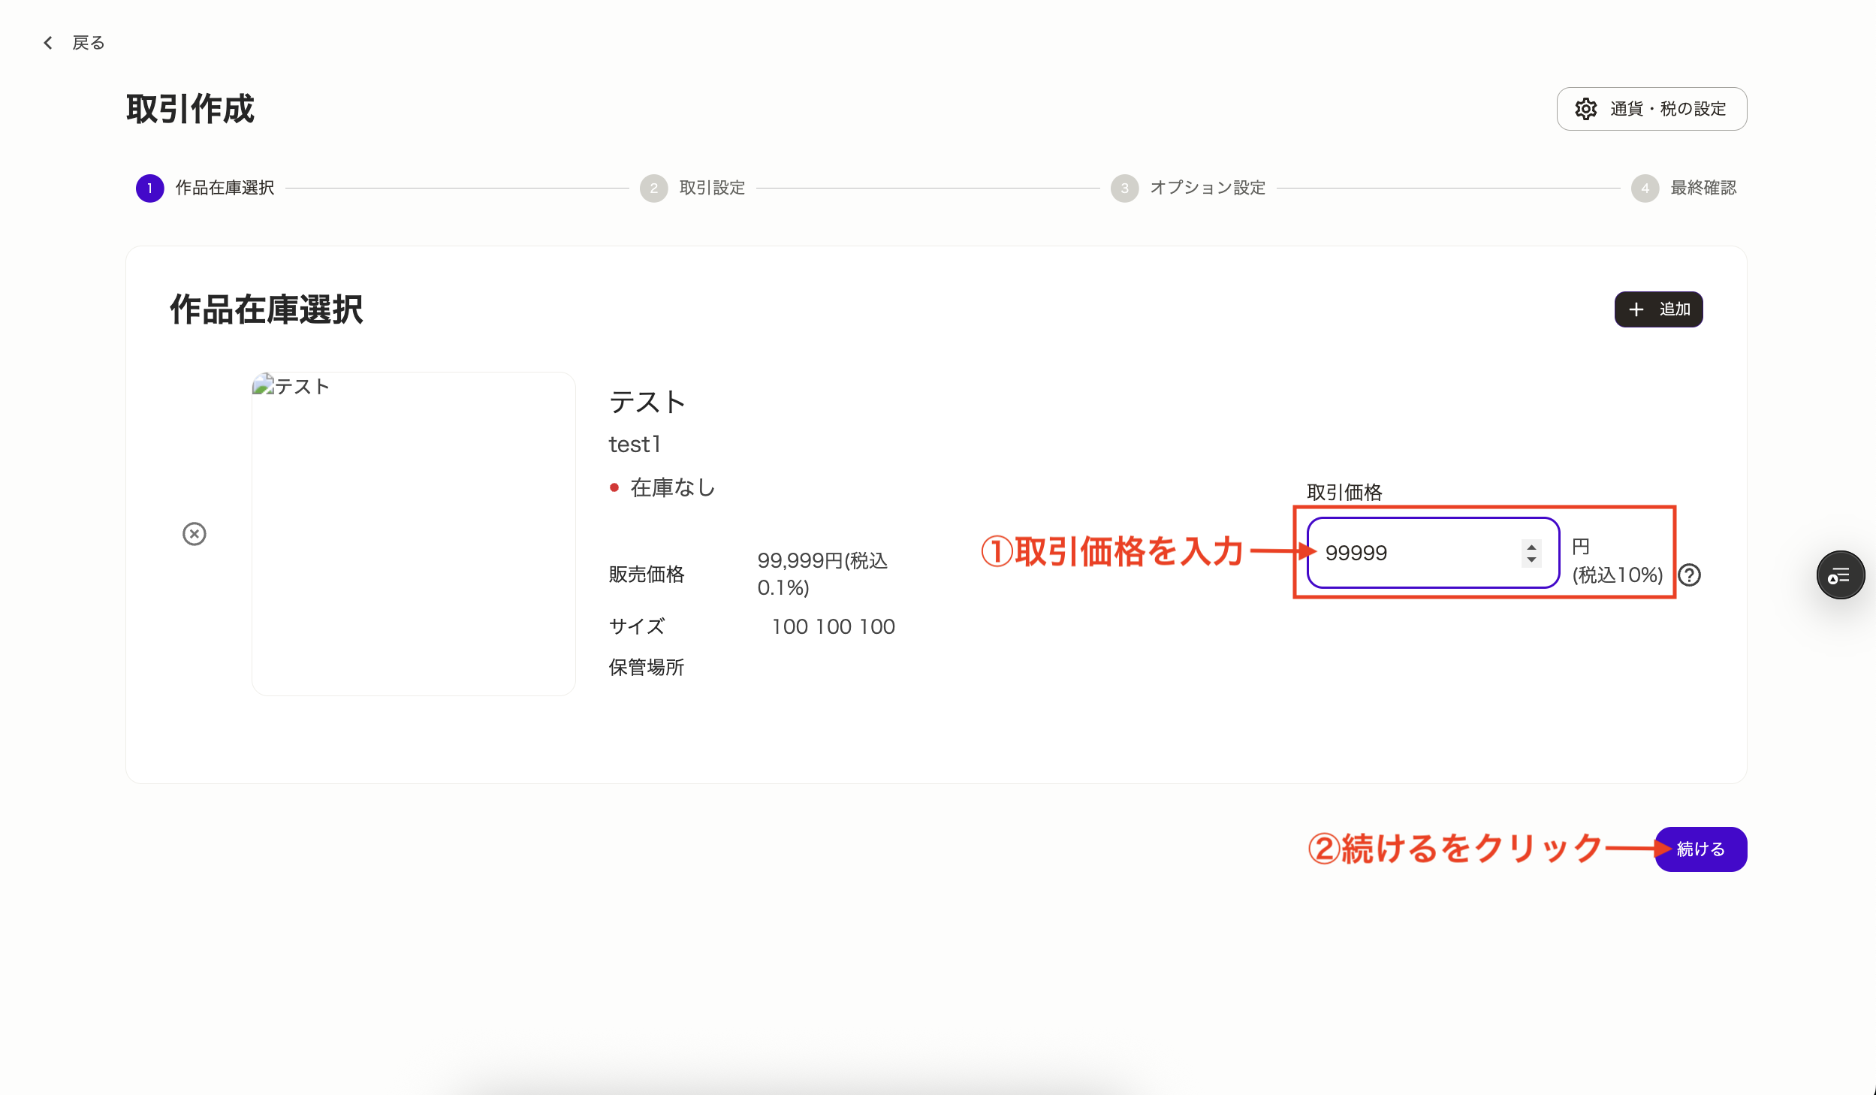Open the tax help question mark icon
The width and height of the screenshot is (1876, 1095).
point(1690,575)
